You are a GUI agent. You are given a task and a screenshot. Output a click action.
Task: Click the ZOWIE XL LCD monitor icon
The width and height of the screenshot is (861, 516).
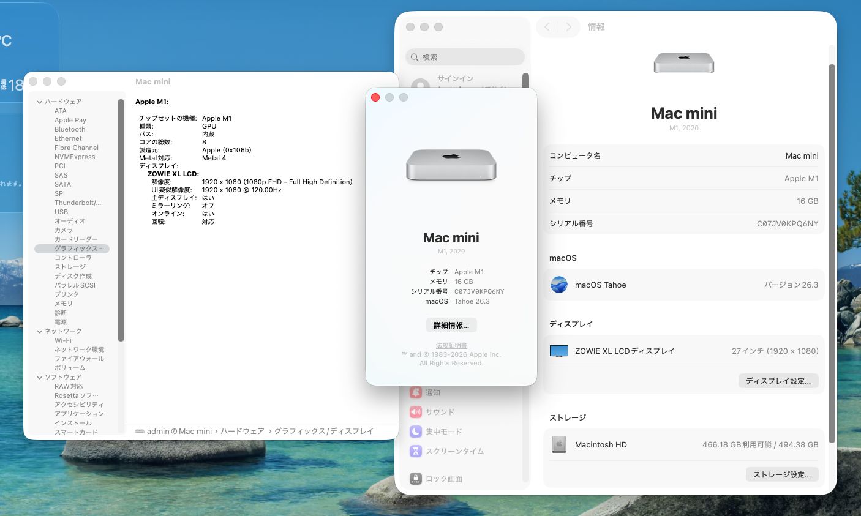(559, 351)
